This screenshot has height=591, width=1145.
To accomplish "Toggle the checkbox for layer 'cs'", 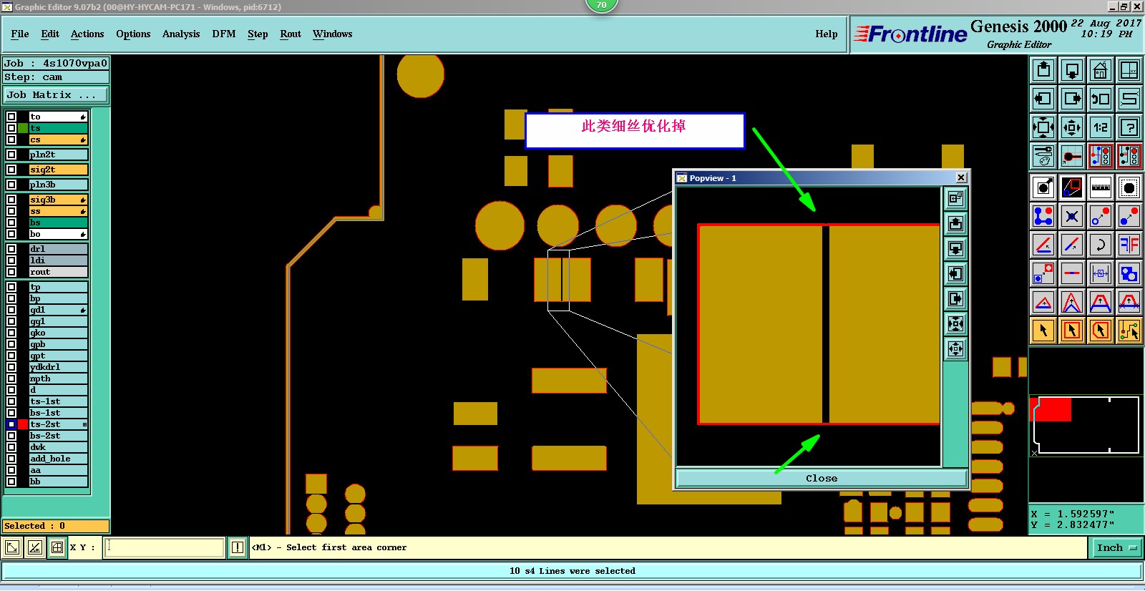I will (11, 140).
